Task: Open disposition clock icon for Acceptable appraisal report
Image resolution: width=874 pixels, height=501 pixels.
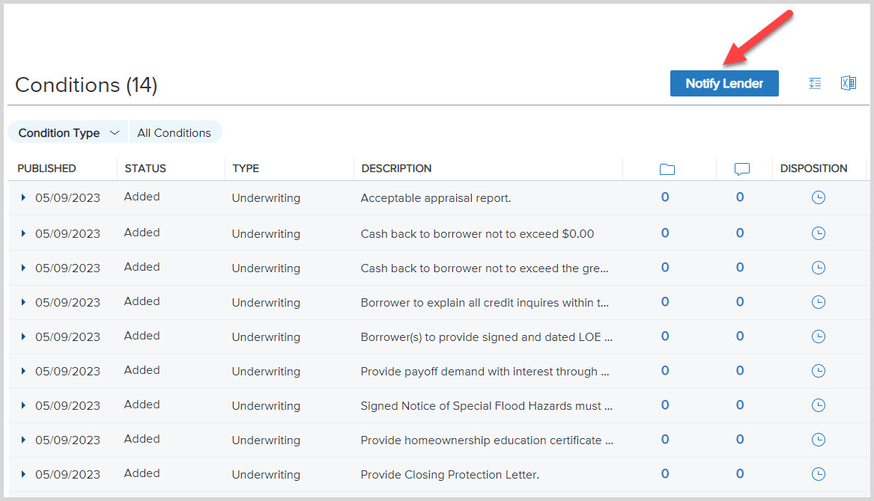Action: (819, 197)
